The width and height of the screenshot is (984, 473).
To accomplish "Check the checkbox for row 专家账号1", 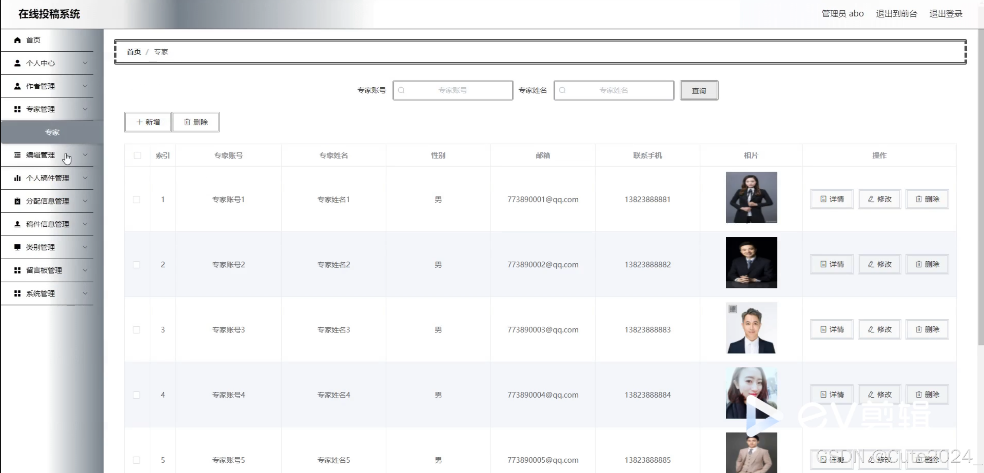I will [x=136, y=199].
